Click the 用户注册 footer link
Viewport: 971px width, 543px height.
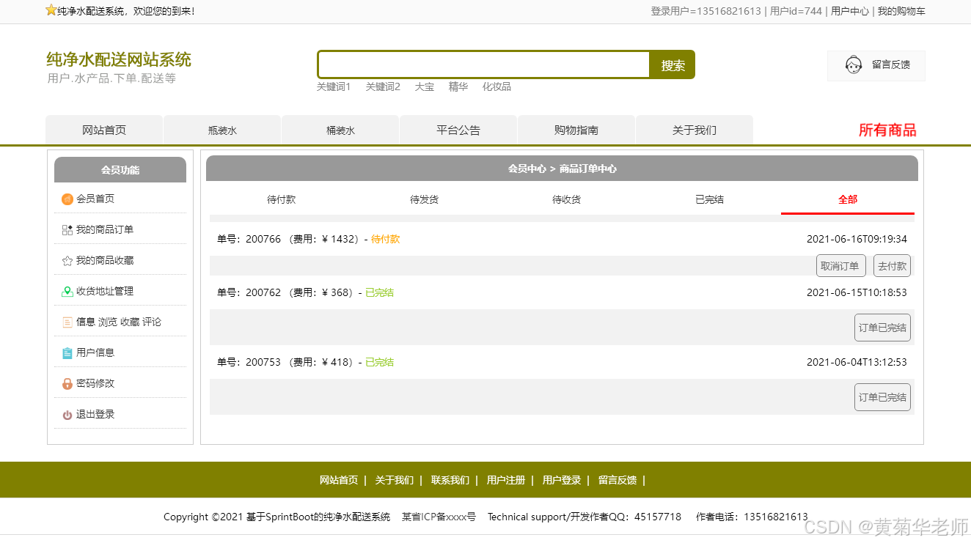coord(505,480)
